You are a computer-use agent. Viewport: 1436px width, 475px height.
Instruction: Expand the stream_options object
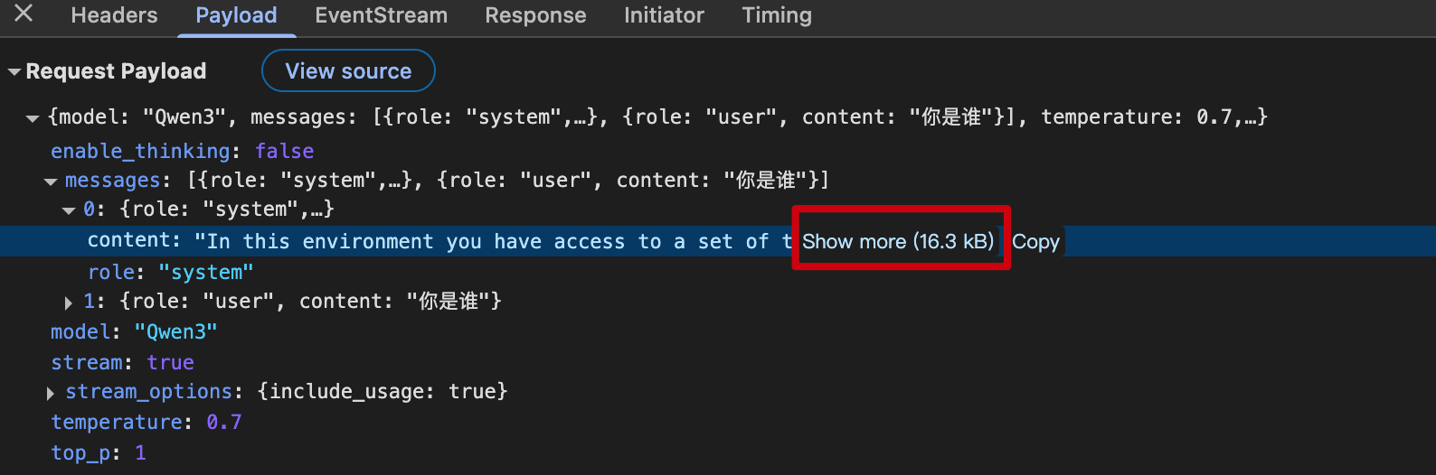pos(51,393)
